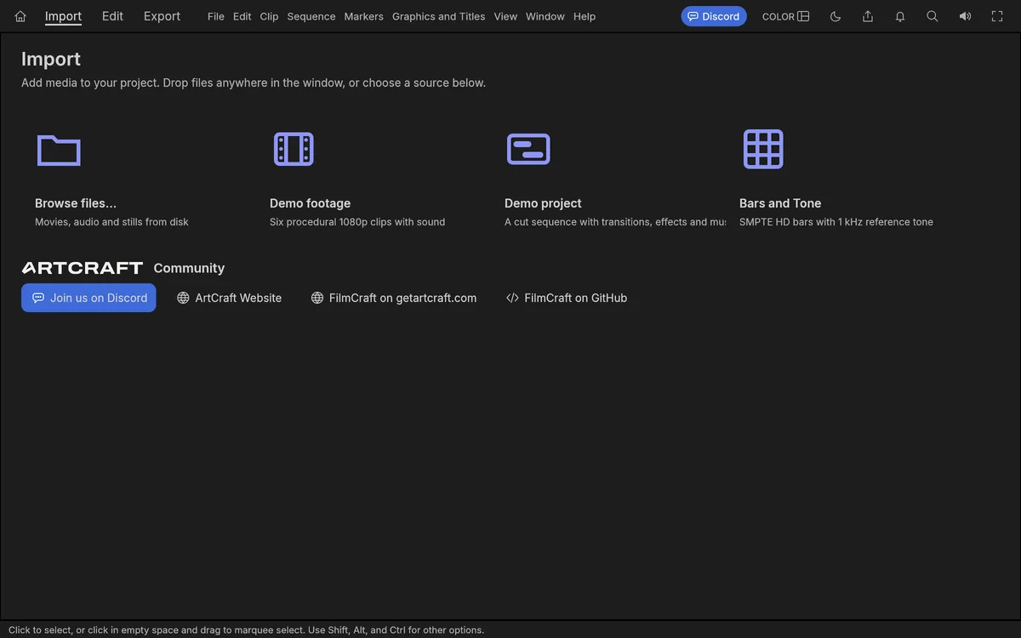
Task: Click the Demo footage filmstrip icon
Action: [294, 149]
